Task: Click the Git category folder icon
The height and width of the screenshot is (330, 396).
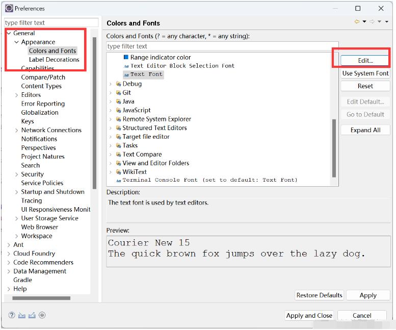Action: pyautogui.click(x=118, y=93)
